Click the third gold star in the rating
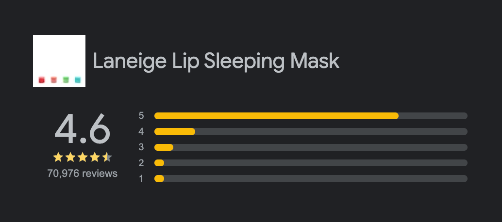Screen dimensions: 502x222 [83, 157]
